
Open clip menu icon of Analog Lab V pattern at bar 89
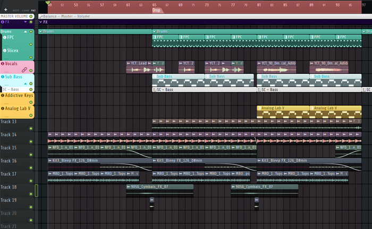click(311, 108)
